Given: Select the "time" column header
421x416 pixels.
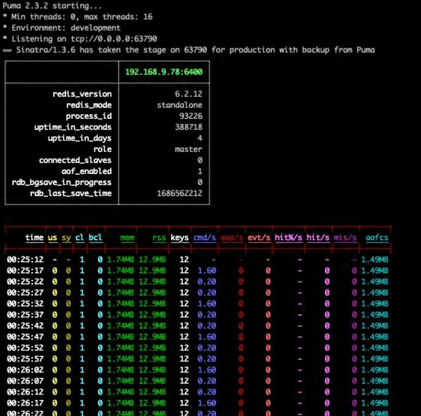Looking at the screenshot, I should tap(34, 237).
